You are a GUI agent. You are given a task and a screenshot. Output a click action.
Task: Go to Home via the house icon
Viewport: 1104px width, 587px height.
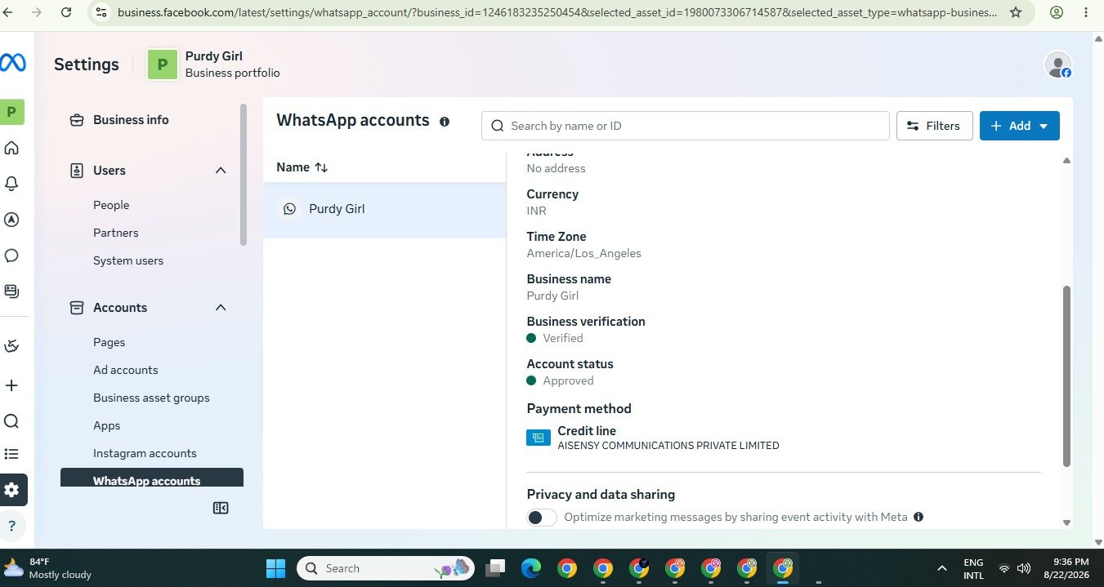(11, 148)
